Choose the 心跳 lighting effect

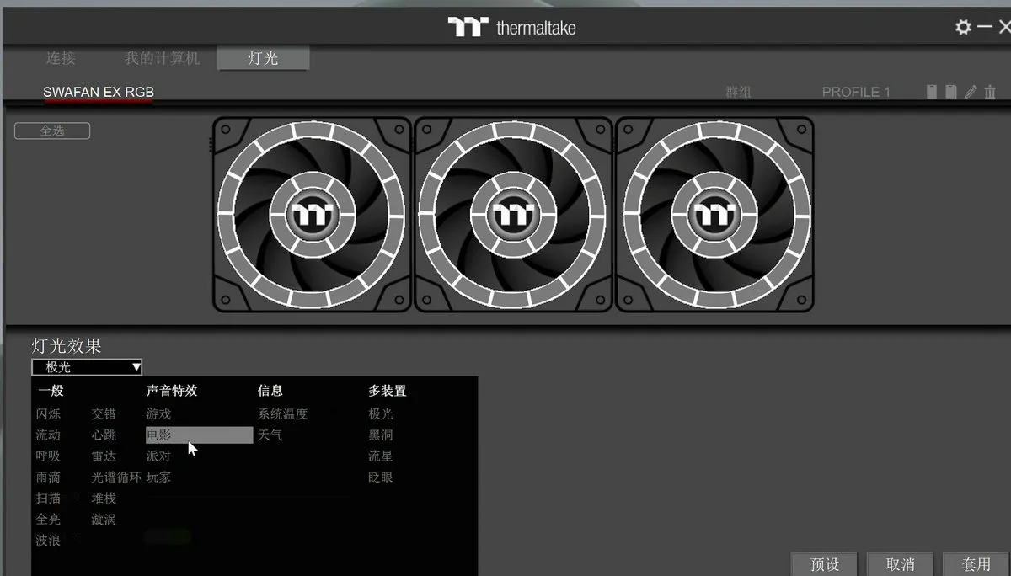[x=104, y=435]
